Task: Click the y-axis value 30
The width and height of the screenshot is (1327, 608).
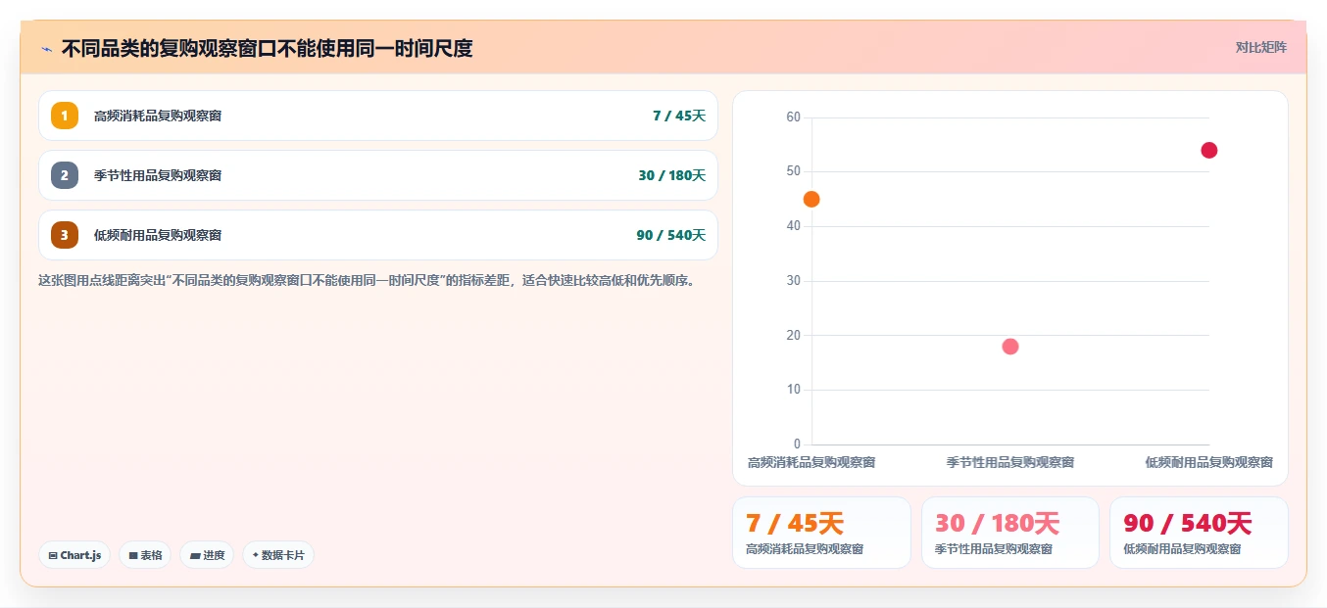Action: pos(793,281)
